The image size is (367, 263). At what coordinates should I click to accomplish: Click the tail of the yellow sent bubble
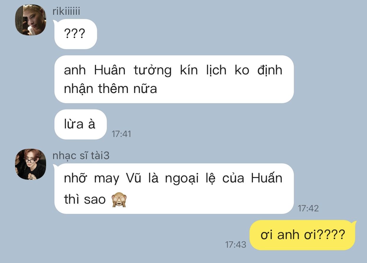click(354, 223)
